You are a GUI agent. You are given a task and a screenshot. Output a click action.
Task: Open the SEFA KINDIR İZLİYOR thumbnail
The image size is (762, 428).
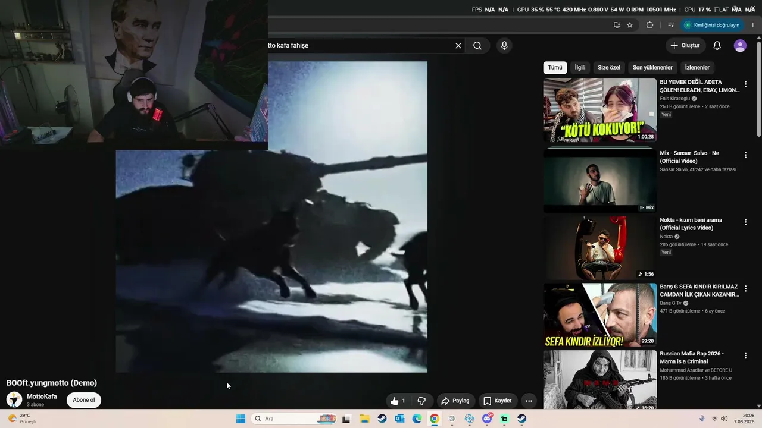pyautogui.click(x=599, y=315)
